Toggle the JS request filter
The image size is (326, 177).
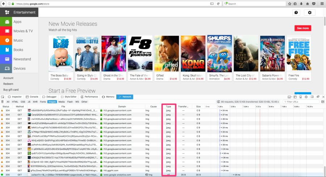[x=29, y=102]
